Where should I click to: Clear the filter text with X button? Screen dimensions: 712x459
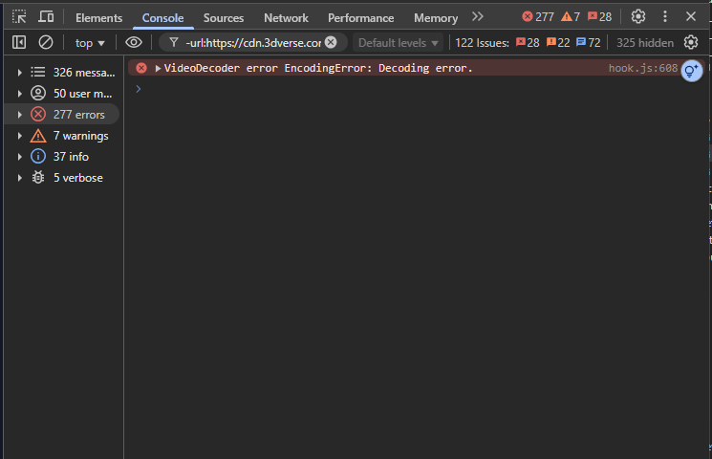pyautogui.click(x=331, y=42)
